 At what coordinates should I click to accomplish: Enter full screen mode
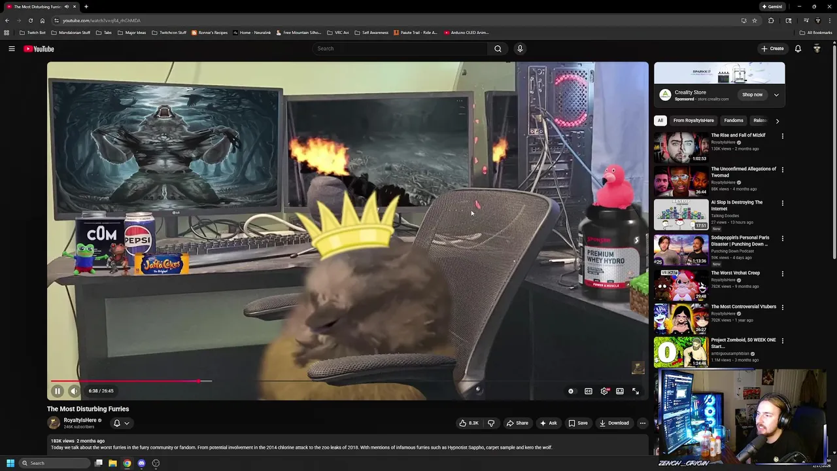[x=636, y=391]
